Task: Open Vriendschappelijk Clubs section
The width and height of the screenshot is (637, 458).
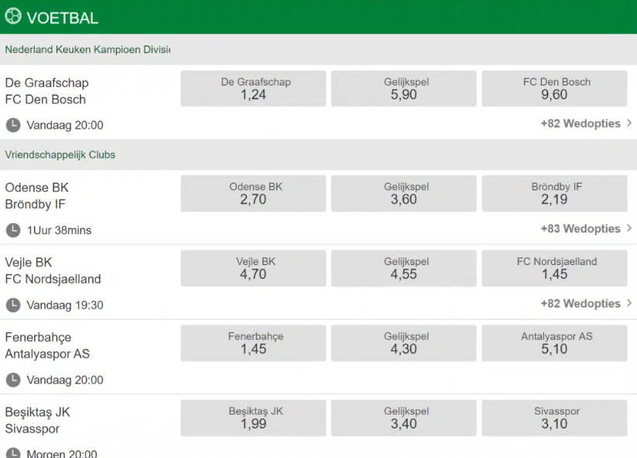Action: click(x=60, y=155)
